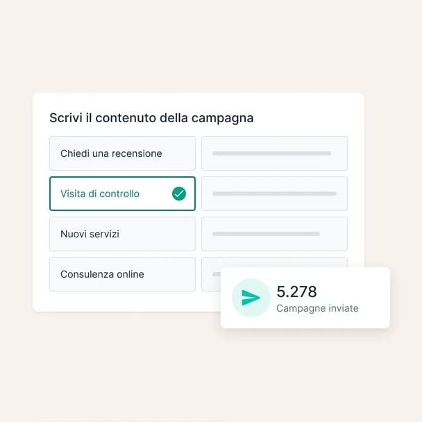Click the green checkmark on Visita di controllo
Screen dimensions: 422x422
pos(179,194)
